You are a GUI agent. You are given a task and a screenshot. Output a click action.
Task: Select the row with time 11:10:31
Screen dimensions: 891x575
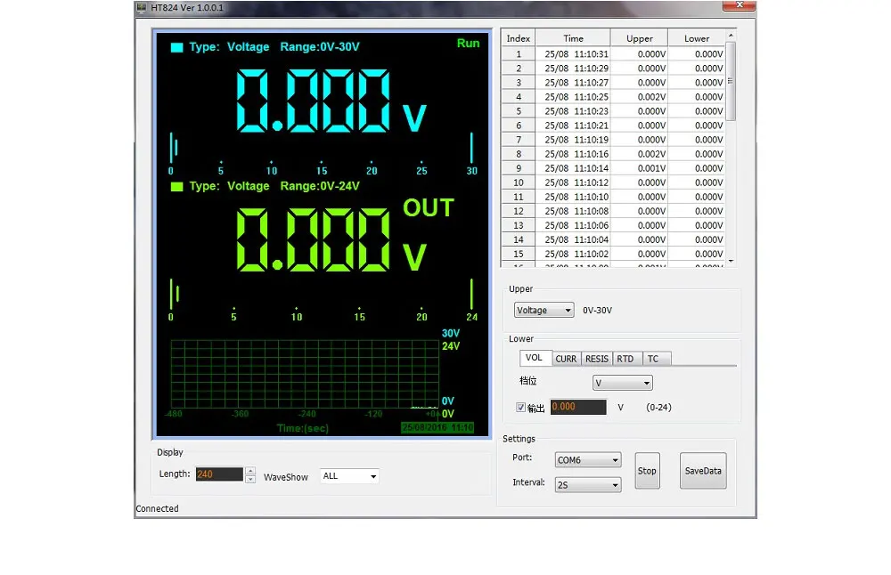pos(613,54)
